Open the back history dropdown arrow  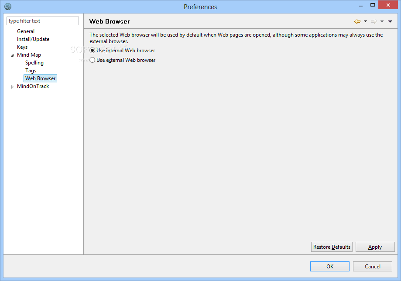coord(366,21)
